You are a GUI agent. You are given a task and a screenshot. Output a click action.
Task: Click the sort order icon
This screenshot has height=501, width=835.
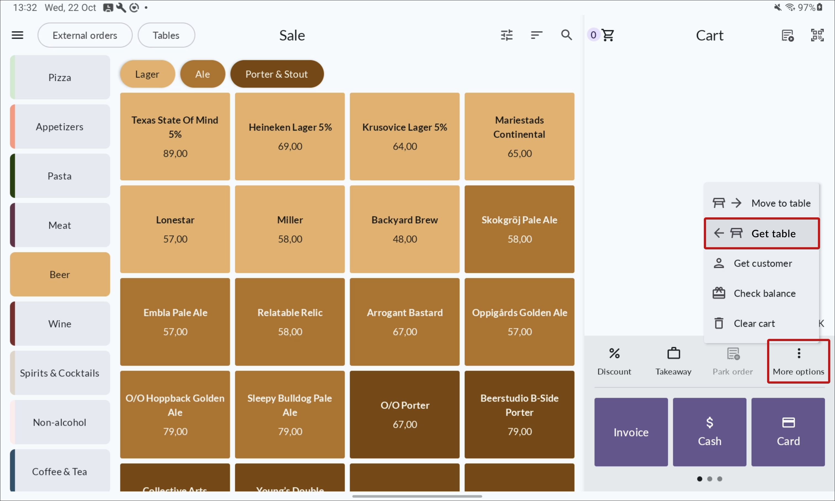point(536,35)
